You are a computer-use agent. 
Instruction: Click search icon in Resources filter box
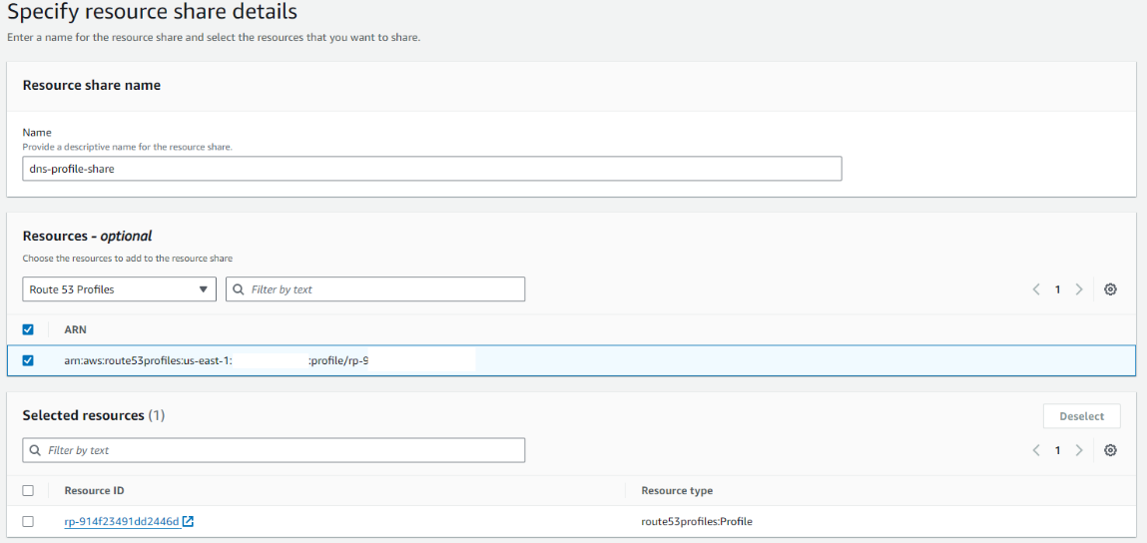coord(238,289)
